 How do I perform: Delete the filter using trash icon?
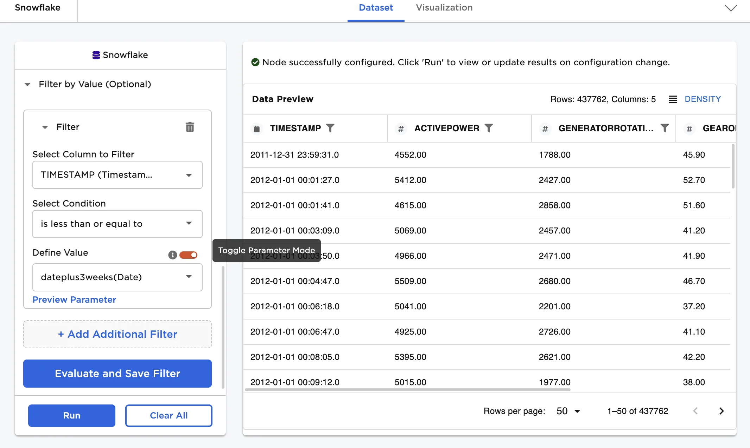[190, 127]
